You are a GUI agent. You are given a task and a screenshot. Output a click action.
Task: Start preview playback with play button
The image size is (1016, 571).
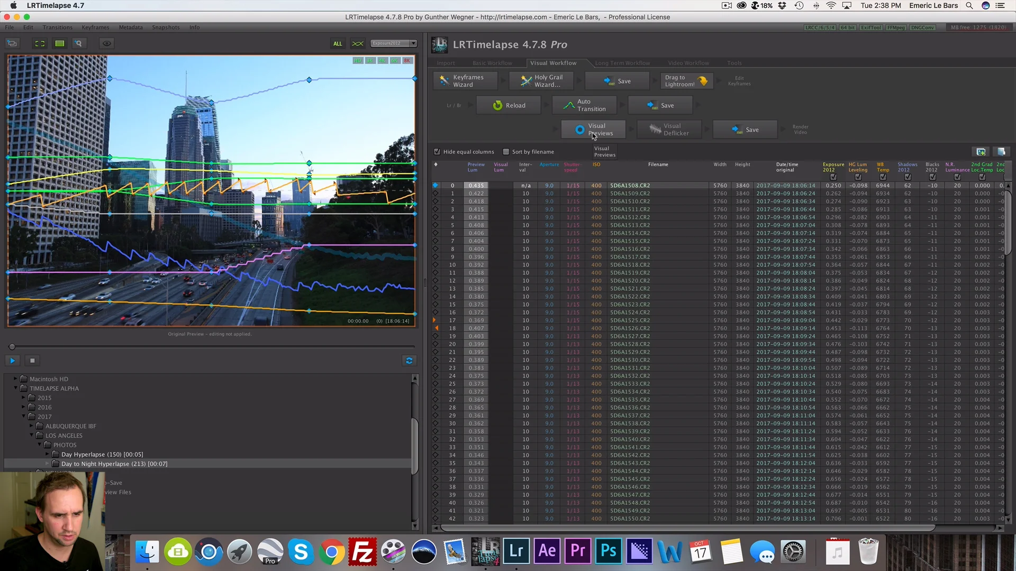point(12,361)
